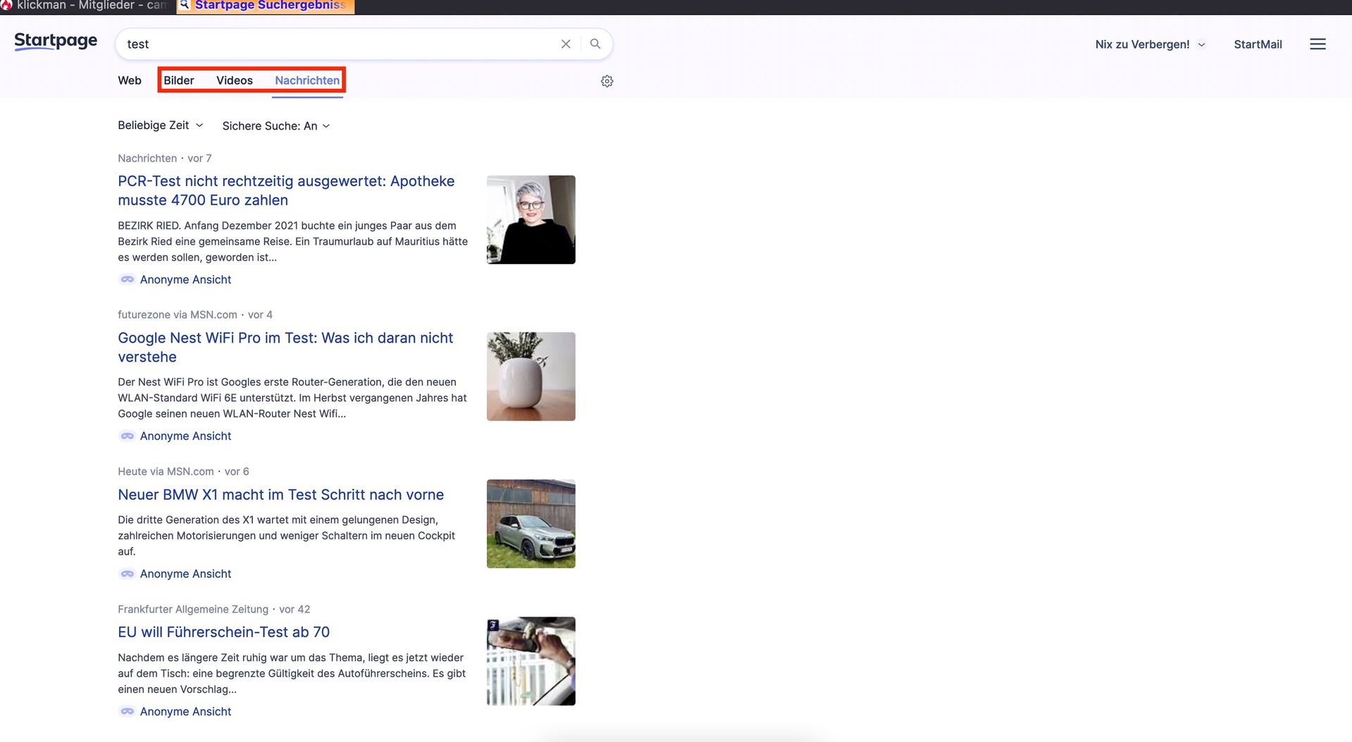
Task: Click the search input field containing test
Action: pos(338,44)
